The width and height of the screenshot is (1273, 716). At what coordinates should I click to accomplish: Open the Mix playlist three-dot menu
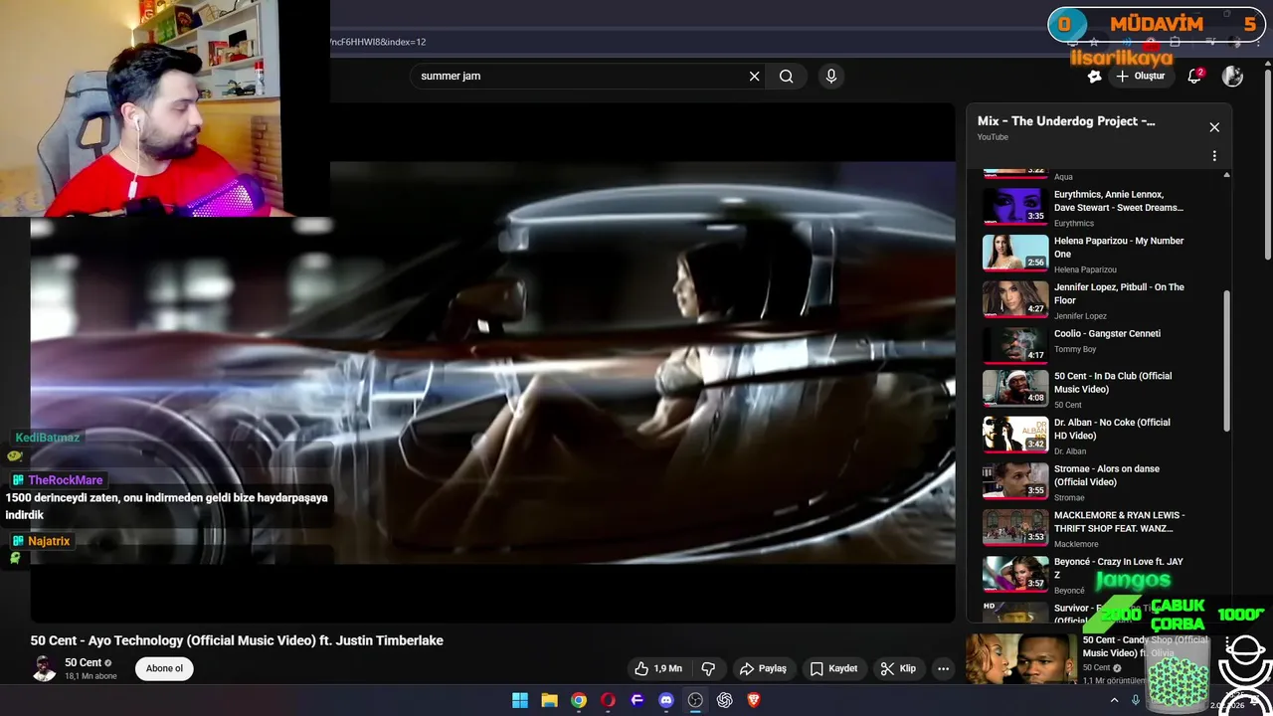[1214, 156]
